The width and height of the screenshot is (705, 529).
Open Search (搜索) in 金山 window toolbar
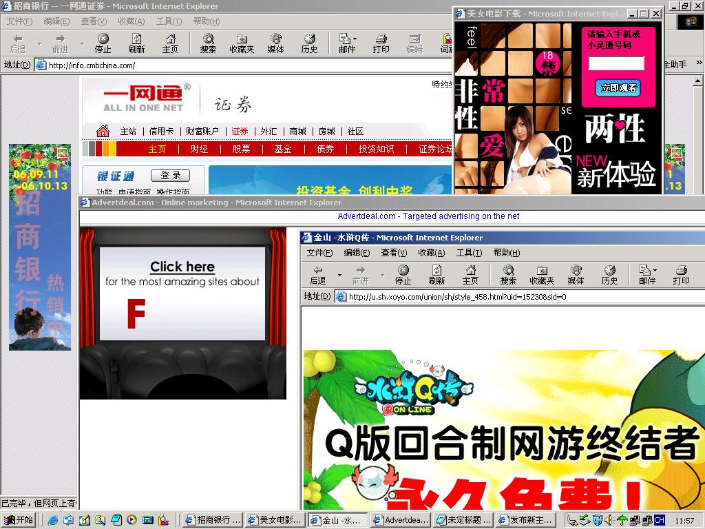click(x=509, y=275)
